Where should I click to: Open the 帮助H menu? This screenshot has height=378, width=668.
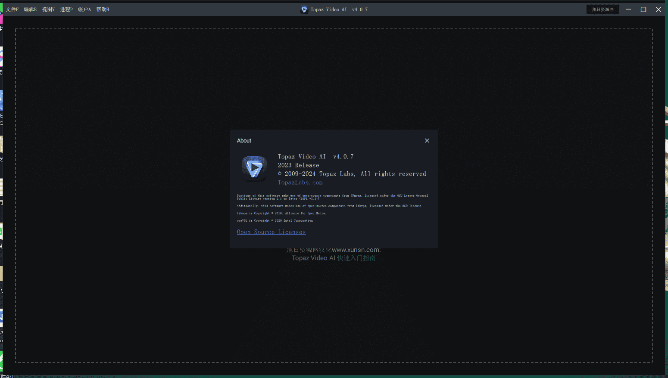[103, 9]
